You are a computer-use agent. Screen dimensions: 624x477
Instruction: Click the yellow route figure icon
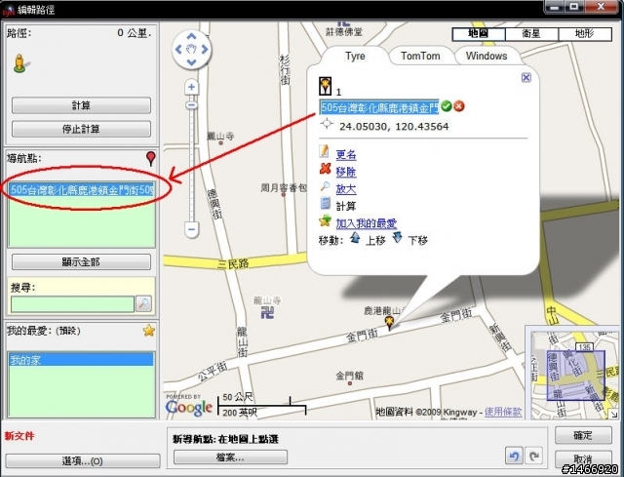pos(19,63)
